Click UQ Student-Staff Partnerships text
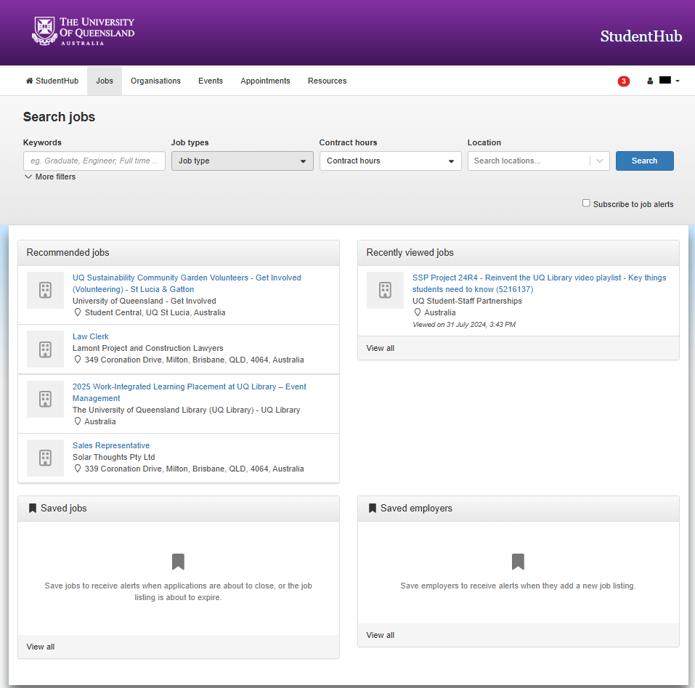 [x=467, y=301]
